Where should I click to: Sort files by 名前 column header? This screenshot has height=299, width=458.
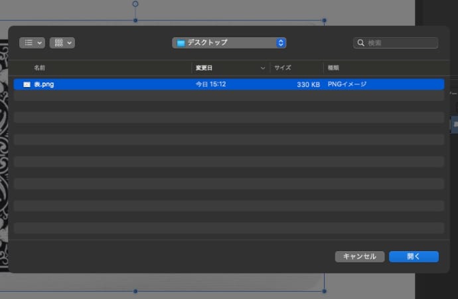tap(40, 68)
